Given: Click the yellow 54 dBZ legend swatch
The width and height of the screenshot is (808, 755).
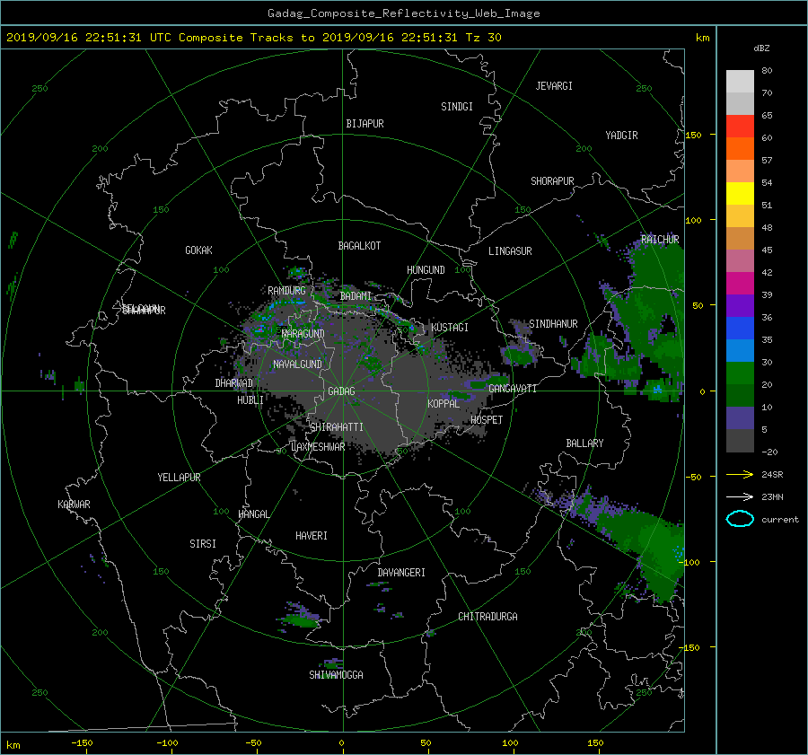Looking at the screenshot, I should click(740, 193).
